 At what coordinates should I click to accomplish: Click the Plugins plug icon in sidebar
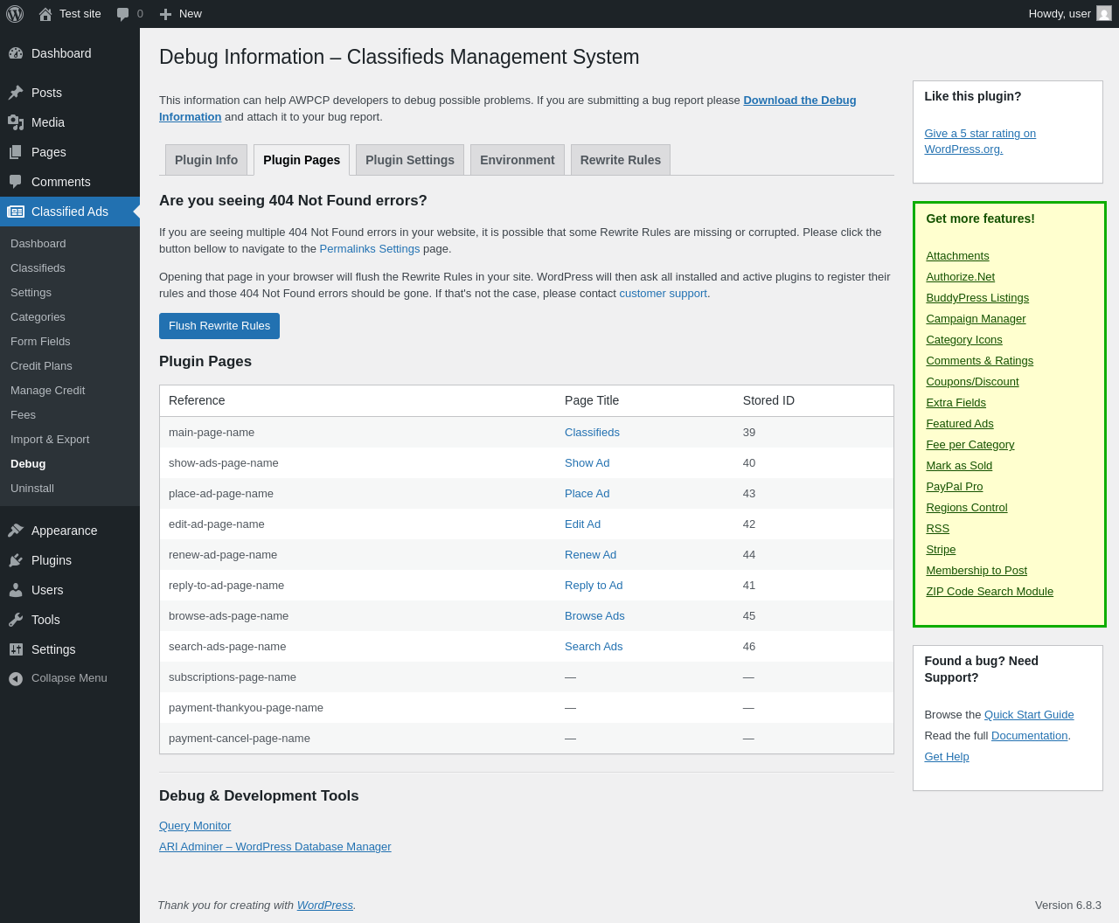(16, 560)
